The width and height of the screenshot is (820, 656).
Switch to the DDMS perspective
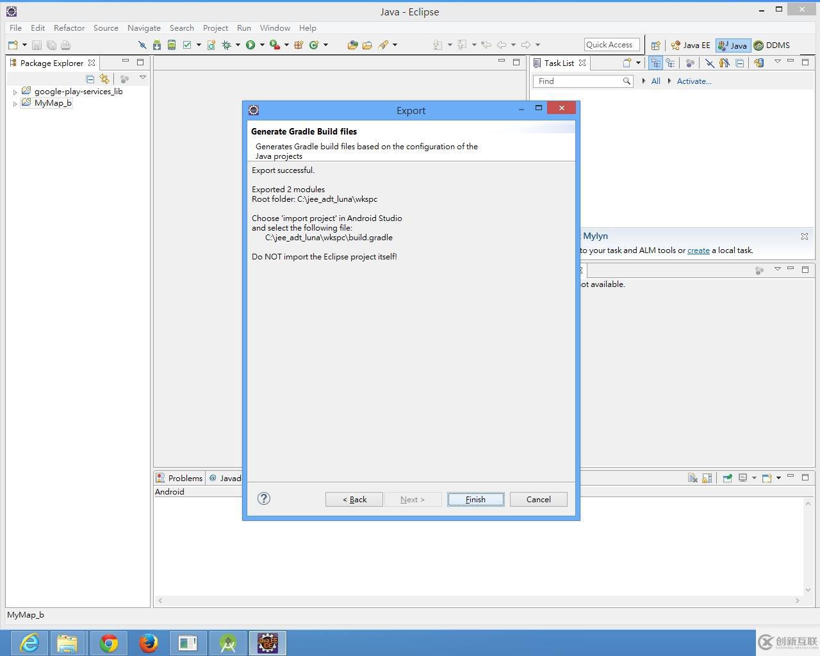771,45
